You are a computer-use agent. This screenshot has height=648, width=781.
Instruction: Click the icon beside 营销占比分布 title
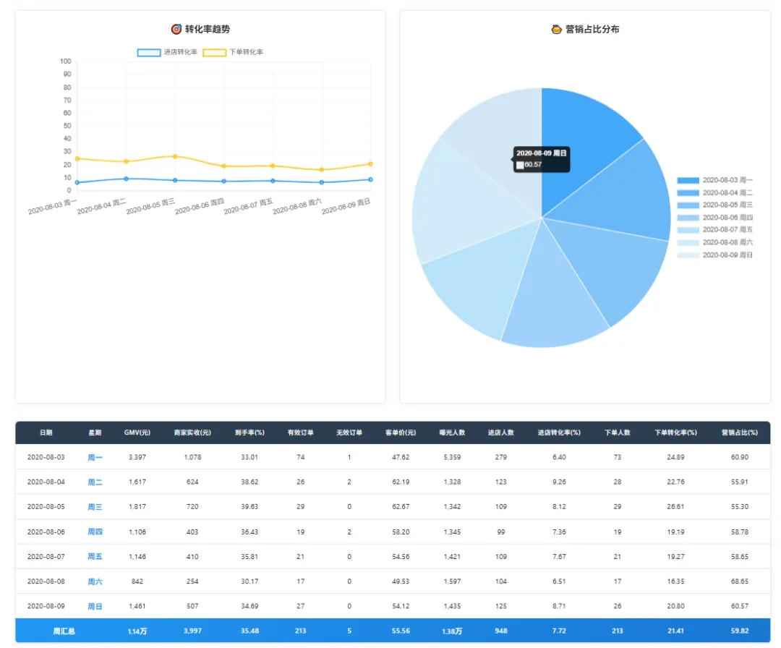point(556,30)
